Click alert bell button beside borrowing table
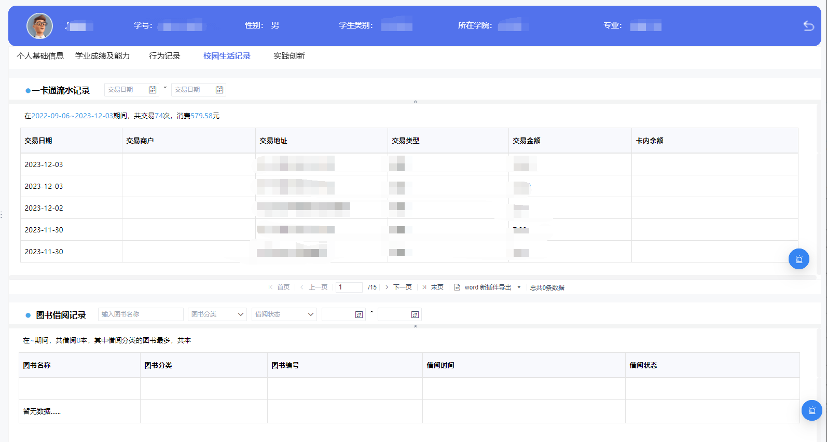Image resolution: width=827 pixels, height=442 pixels. point(811,410)
